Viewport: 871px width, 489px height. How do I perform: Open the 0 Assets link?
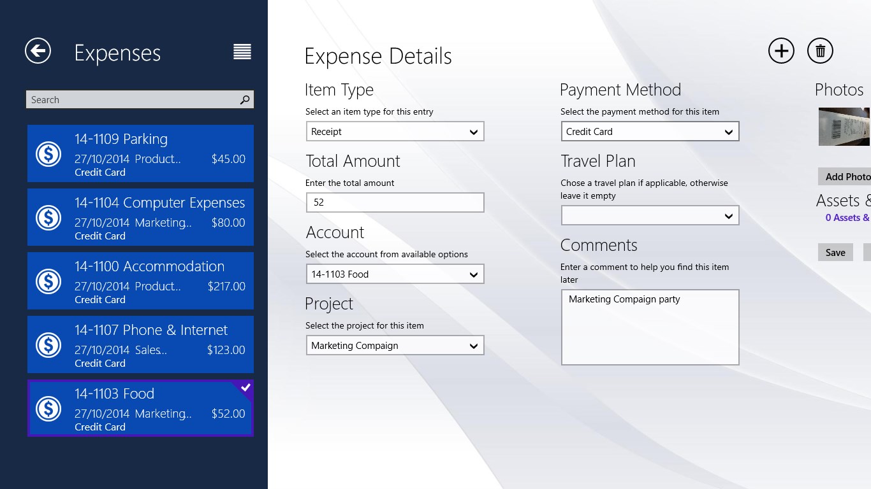(847, 218)
